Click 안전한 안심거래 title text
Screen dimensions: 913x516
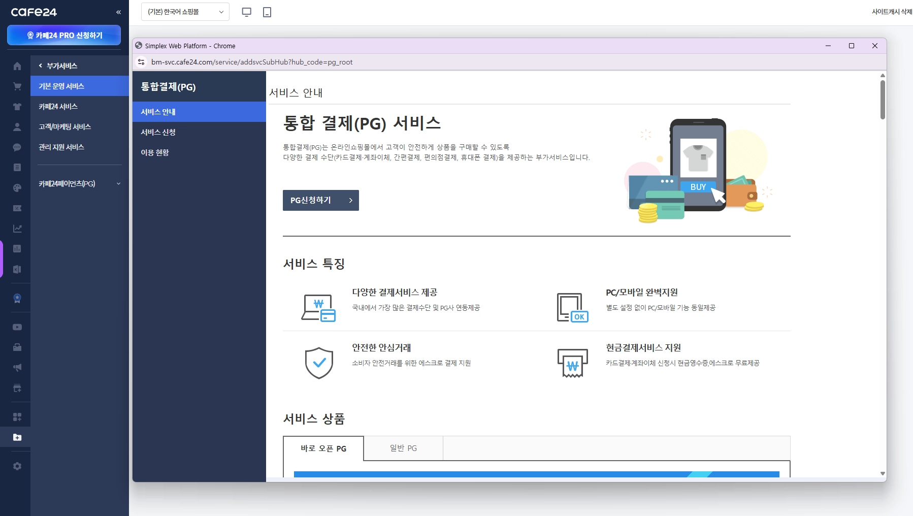pos(381,348)
